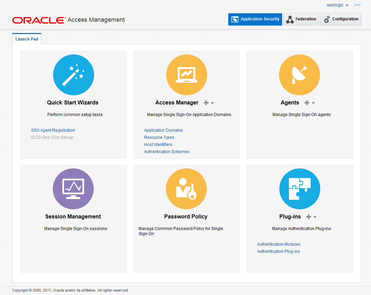Viewport: 371px width, 295px height.
Task: Click the Access Manager heading
Action: 177,103
